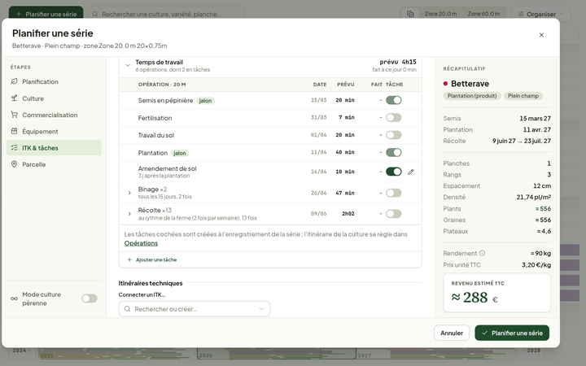Click the Parcelle map pin icon

[14, 164]
